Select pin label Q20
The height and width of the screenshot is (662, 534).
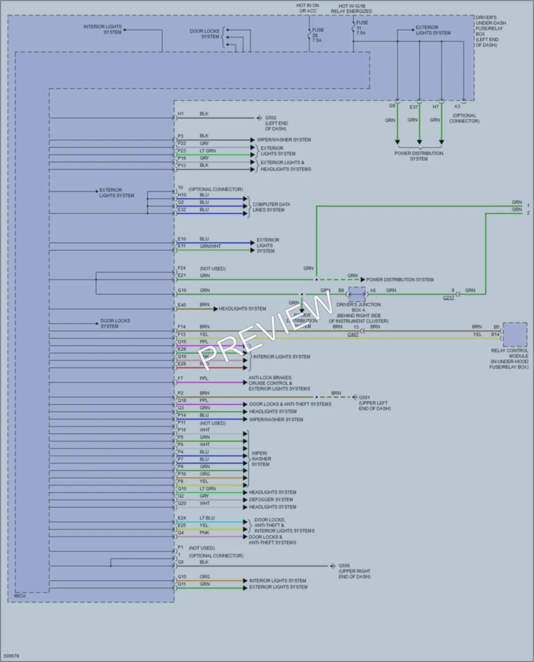point(182,503)
